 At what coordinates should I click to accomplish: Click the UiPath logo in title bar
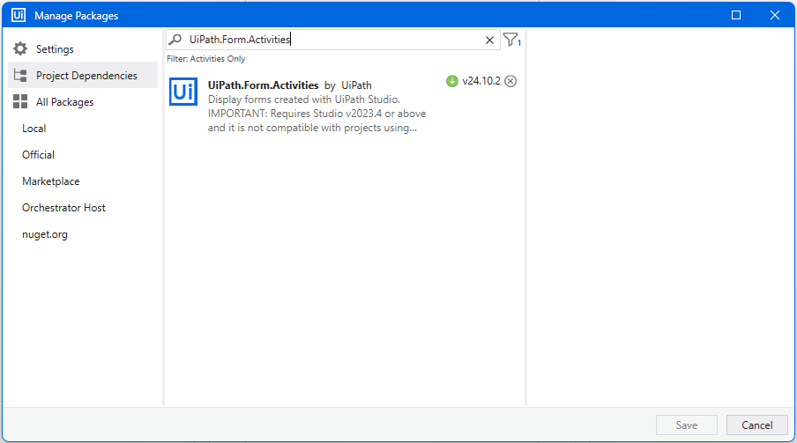(19, 15)
